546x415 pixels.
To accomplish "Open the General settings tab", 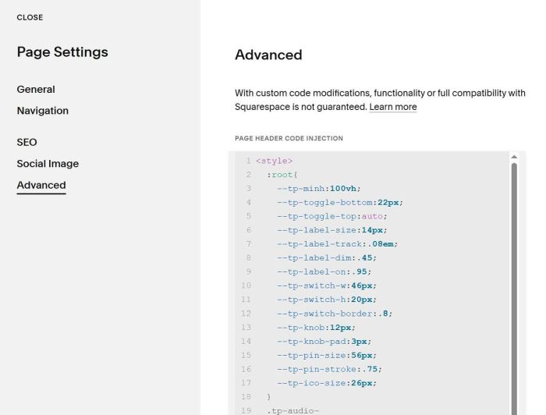I will (36, 90).
